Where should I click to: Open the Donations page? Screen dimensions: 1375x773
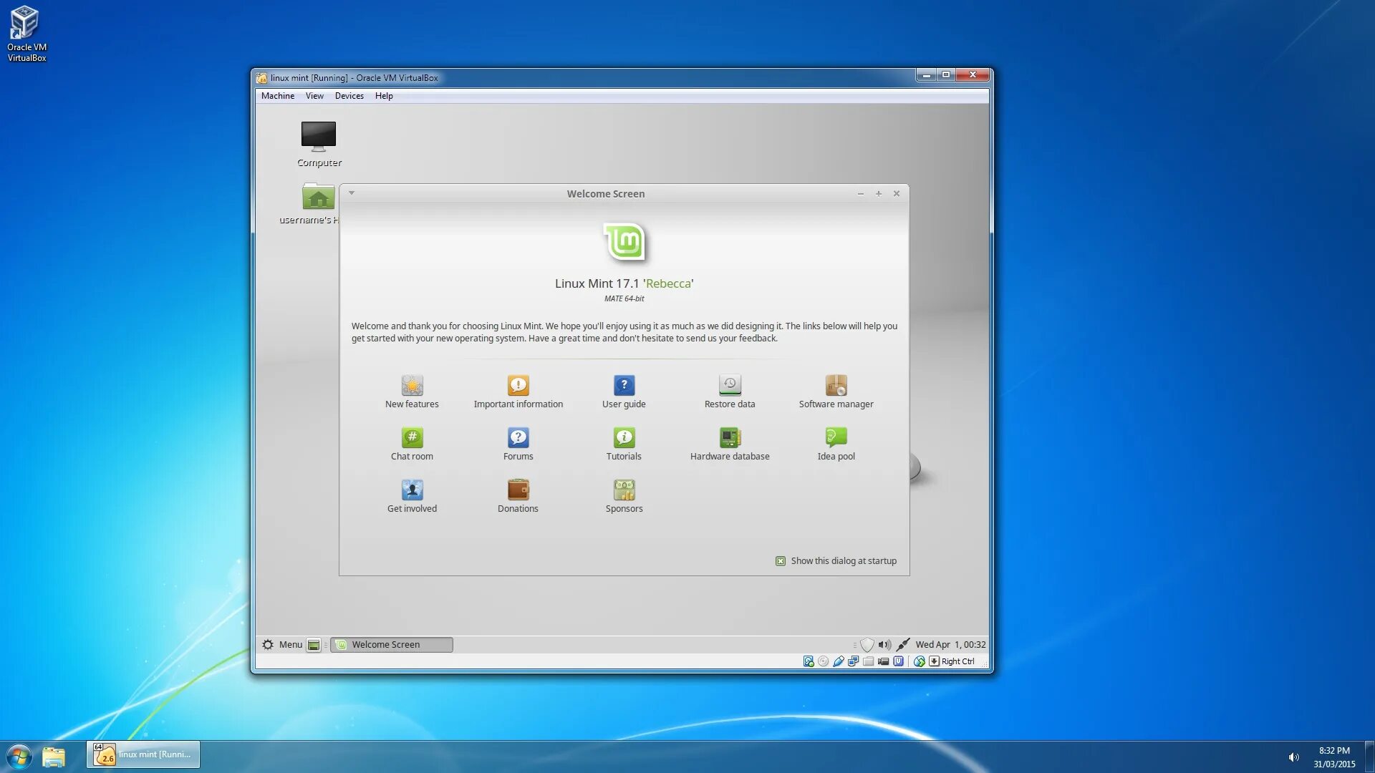(518, 497)
